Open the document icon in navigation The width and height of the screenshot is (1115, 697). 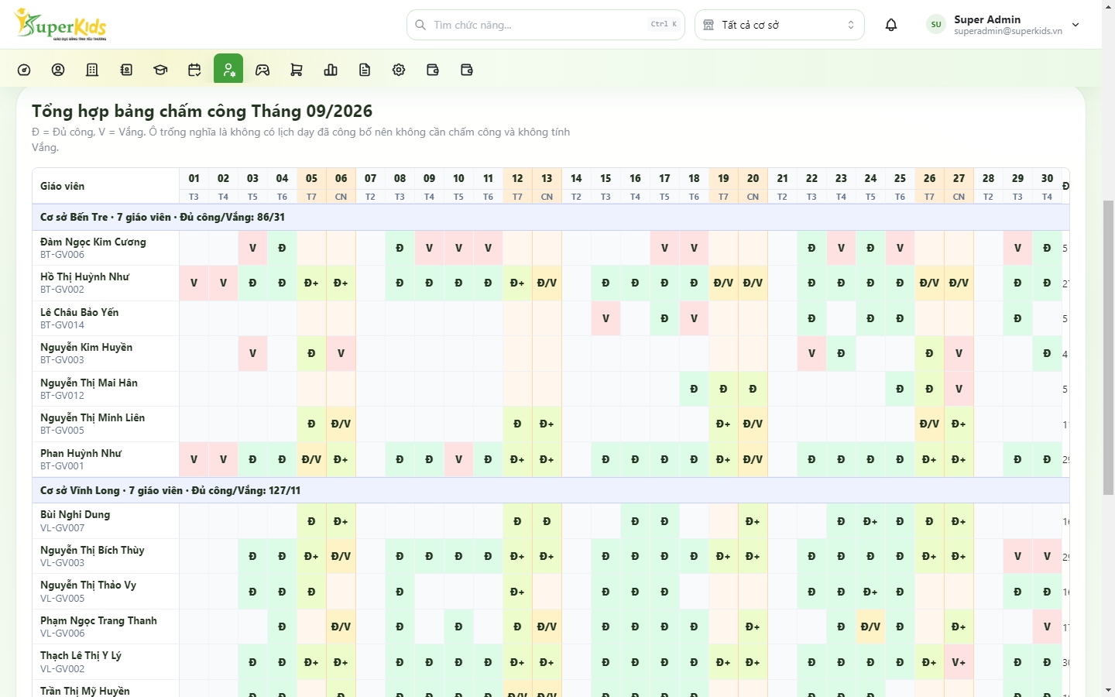click(x=365, y=70)
